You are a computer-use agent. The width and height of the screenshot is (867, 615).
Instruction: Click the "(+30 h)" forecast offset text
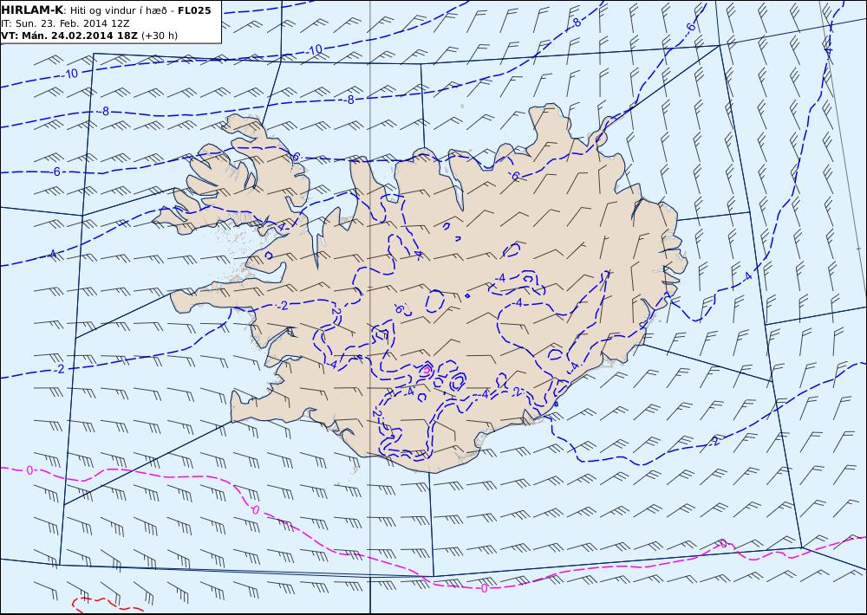(x=160, y=36)
